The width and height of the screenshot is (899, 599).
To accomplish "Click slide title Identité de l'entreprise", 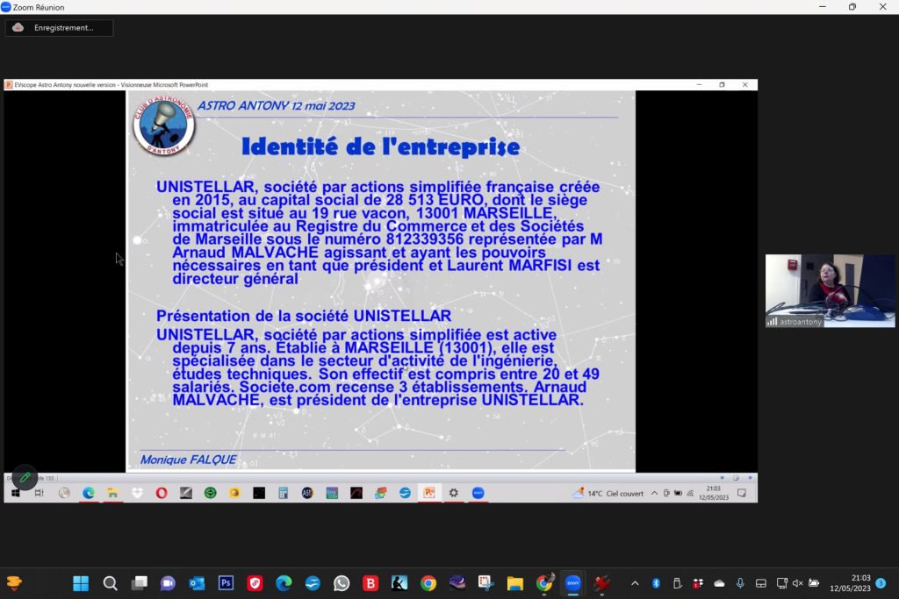I will [x=381, y=146].
